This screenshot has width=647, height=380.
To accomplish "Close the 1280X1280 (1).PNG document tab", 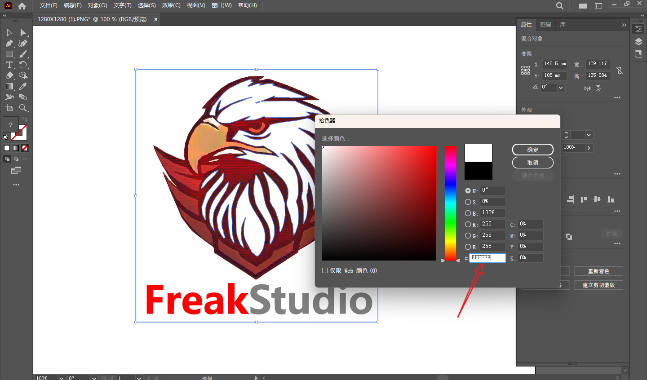I will pos(156,19).
